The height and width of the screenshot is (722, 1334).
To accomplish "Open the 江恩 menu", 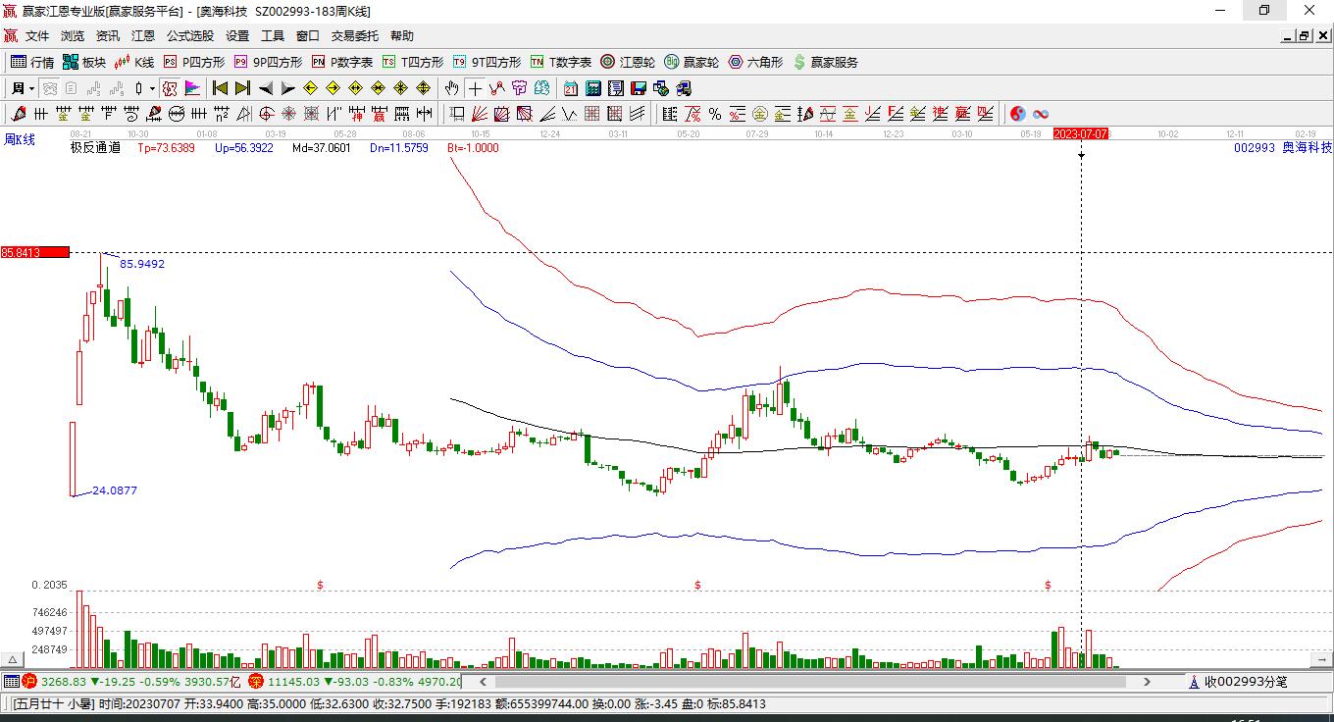I will point(143,36).
